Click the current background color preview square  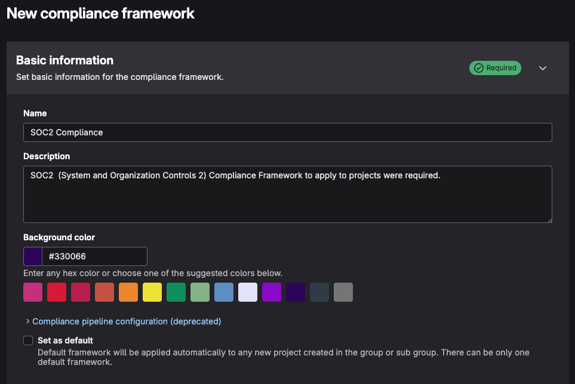[33, 256]
